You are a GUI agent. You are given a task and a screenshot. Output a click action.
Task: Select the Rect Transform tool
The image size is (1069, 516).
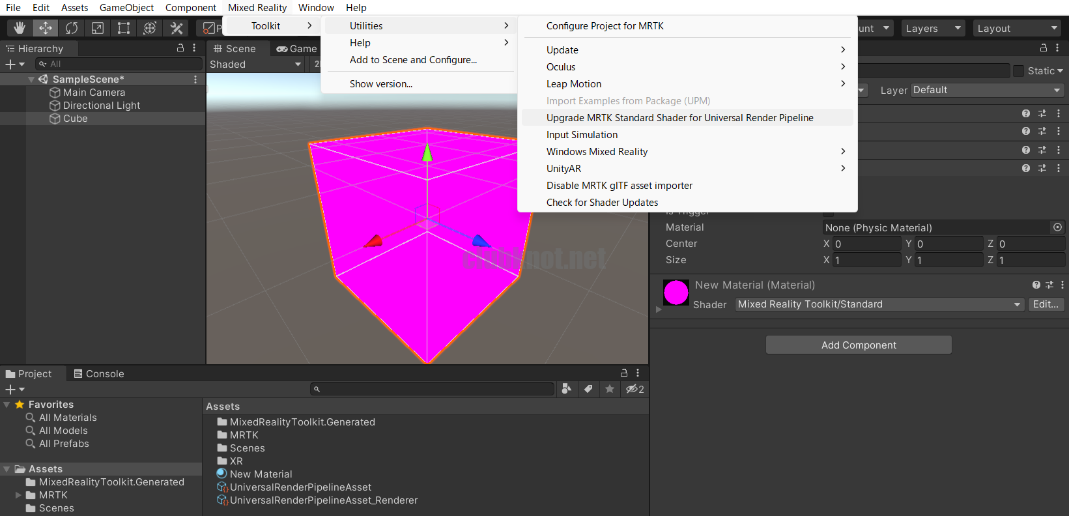(x=124, y=28)
